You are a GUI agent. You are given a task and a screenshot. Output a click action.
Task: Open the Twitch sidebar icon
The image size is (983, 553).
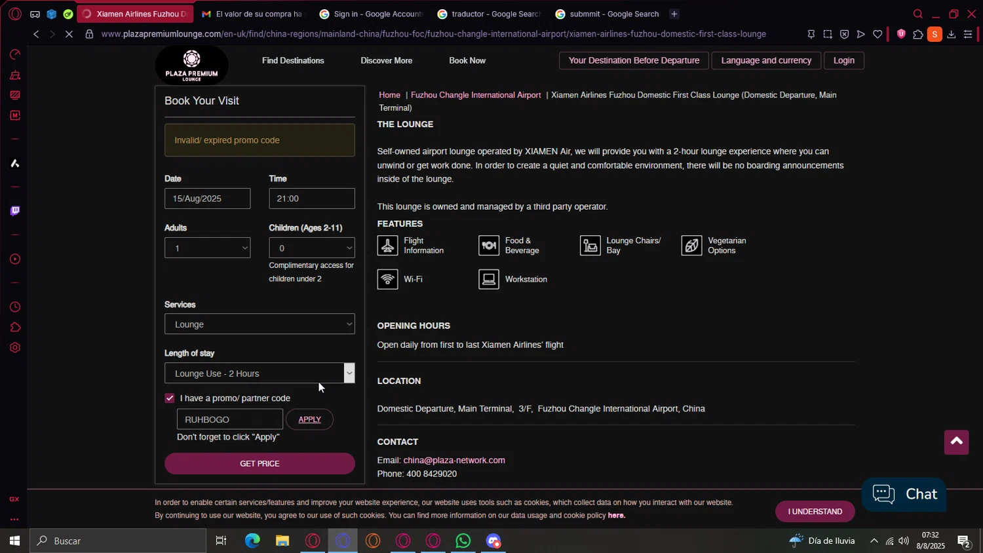(15, 211)
